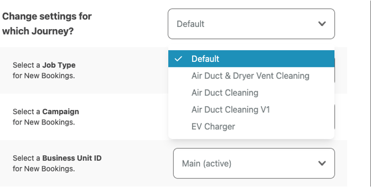Screen dimensions: 371x194
Task: Select the highlighted Default journey option
Action: click(x=251, y=59)
